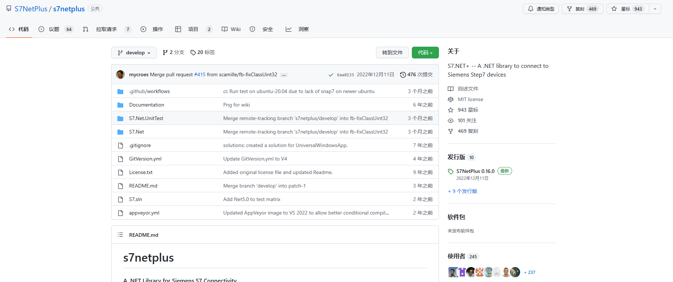Click first user avatar under 使用者
This screenshot has height=282, width=673.
(453, 272)
